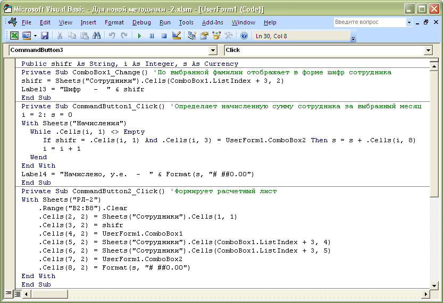Open the Tools menu
443x303 pixels.
(x=186, y=22)
